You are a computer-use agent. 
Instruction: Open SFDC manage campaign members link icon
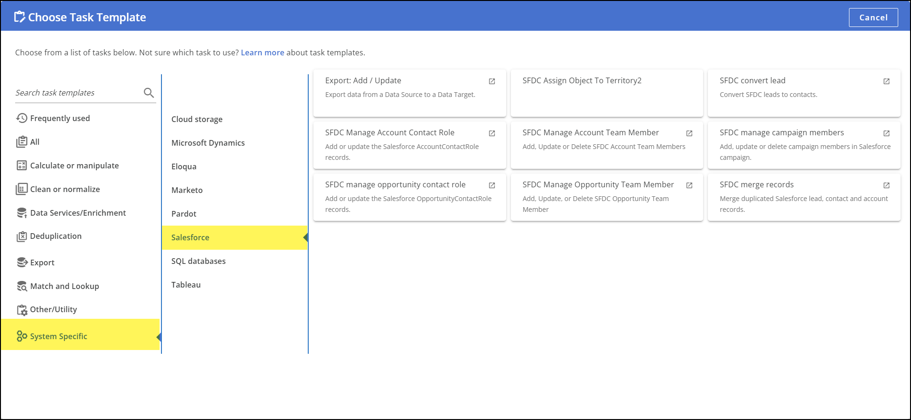pos(886,133)
